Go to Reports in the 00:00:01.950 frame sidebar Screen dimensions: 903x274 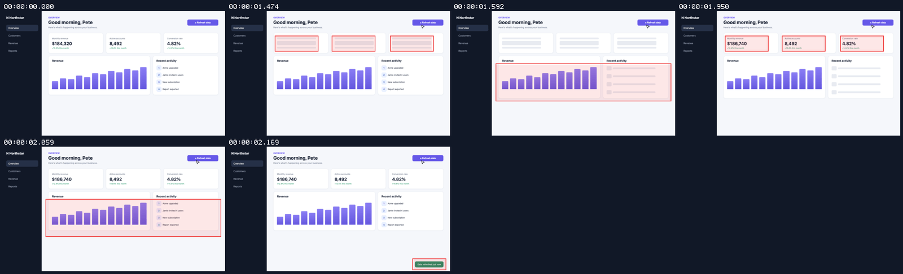pos(697,51)
